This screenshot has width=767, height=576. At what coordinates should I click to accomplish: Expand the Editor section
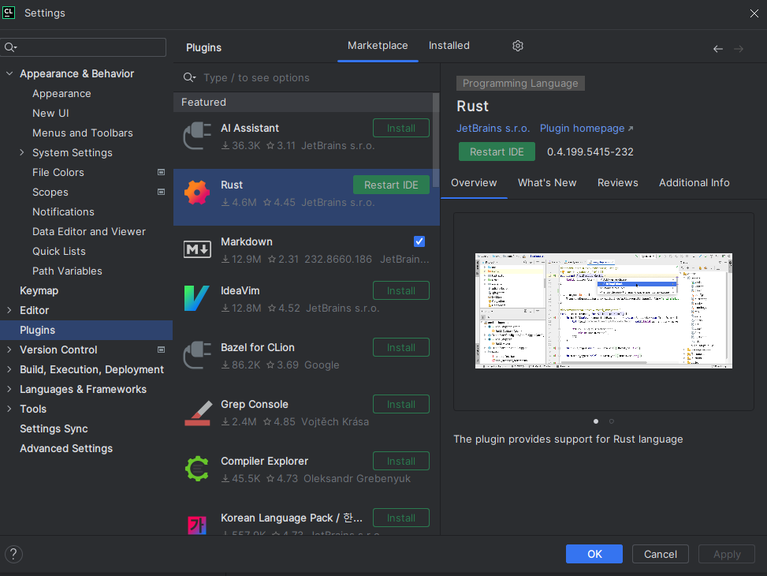click(x=9, y=310)
